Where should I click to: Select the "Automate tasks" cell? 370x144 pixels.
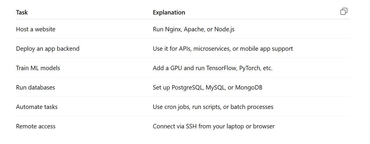pyautogui.click(x=37, y=107)
